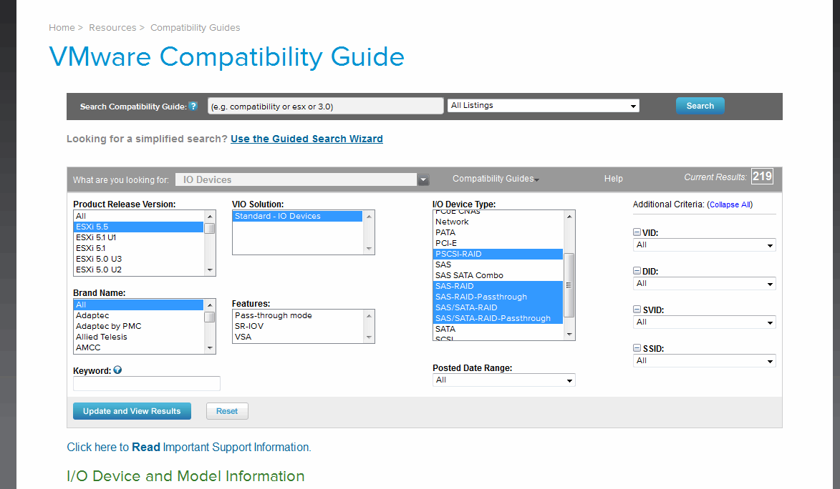The width and height of the screenshot is (840, 489).
Task: Select SAS/SATA-RAID device type
Action: click(498, 307)
